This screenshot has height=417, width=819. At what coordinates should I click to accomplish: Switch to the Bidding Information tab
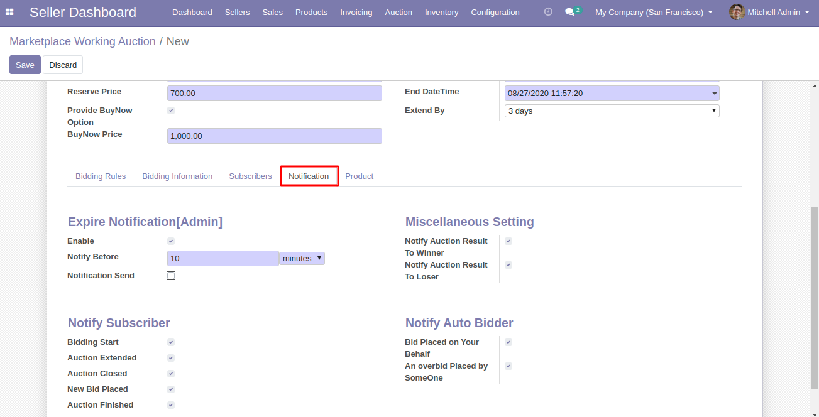point(177,176)
